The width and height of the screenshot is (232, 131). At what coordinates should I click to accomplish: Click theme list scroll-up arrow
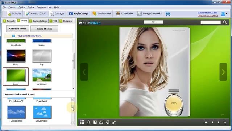[x=73, y=41]
